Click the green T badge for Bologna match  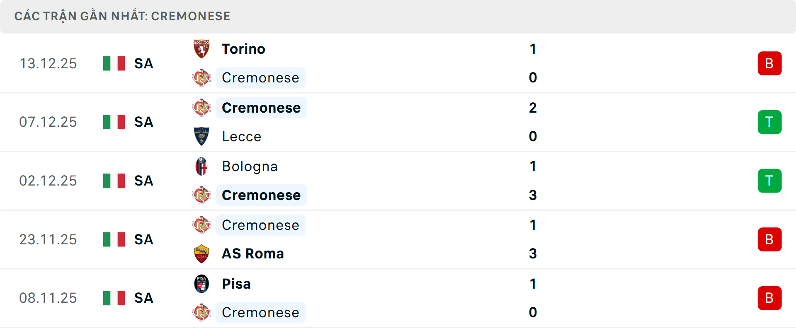pos(769,181)
